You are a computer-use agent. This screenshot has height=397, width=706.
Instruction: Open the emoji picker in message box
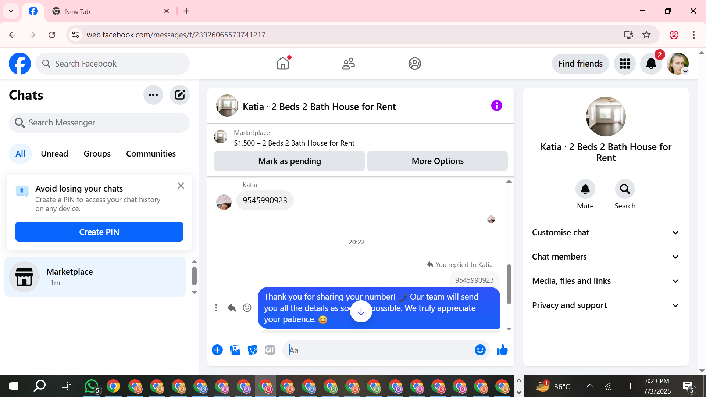point(480,350)
